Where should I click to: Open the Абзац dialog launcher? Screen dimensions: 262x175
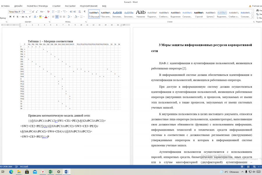(86, 22)
